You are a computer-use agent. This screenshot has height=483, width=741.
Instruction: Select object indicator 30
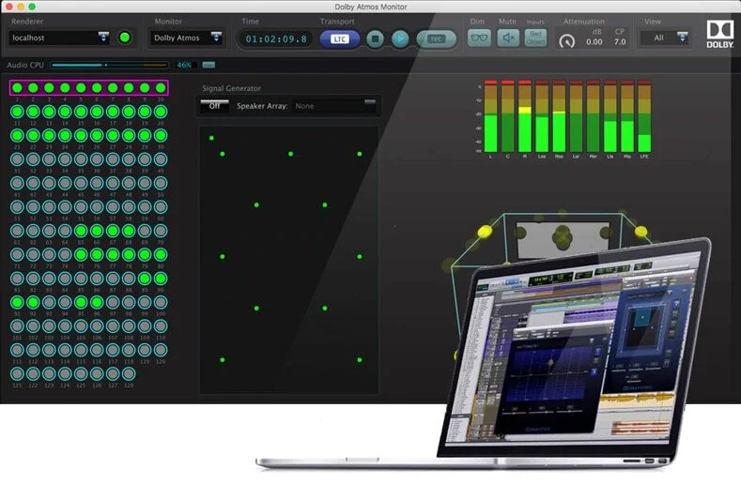(x=161, y=135)
